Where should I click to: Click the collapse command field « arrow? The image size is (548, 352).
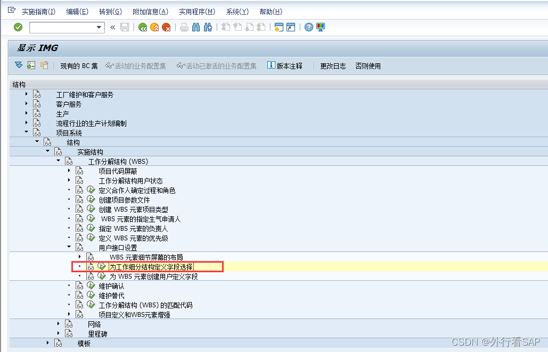click(x=112, y=27)
